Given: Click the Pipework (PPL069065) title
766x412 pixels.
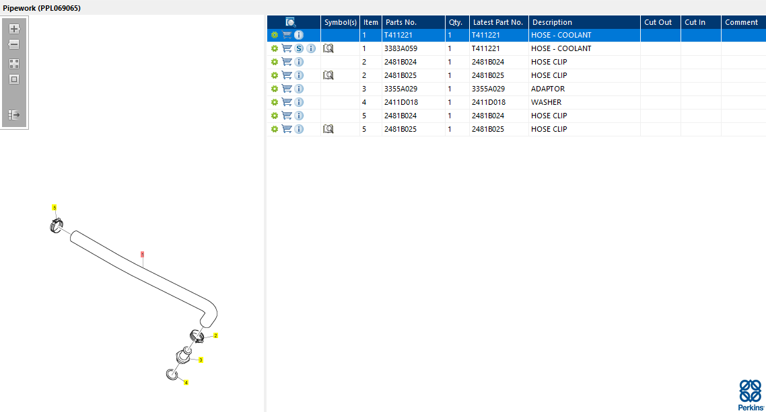Looking at the screenshot, I should (42, 8).
